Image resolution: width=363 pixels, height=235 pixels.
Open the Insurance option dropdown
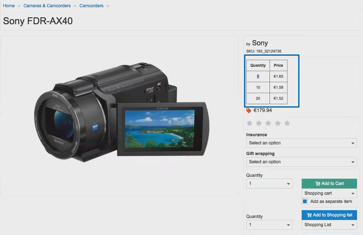301,143
